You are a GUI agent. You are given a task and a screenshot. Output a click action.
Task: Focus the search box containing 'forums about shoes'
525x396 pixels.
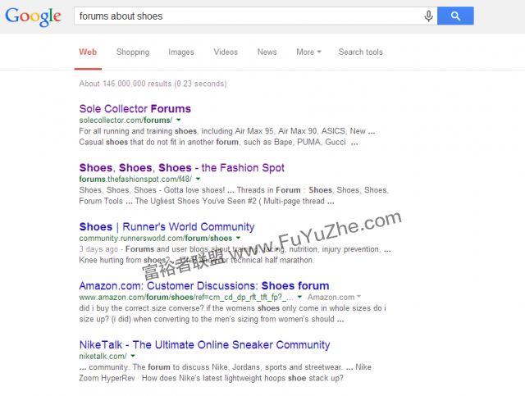point(255,16)
